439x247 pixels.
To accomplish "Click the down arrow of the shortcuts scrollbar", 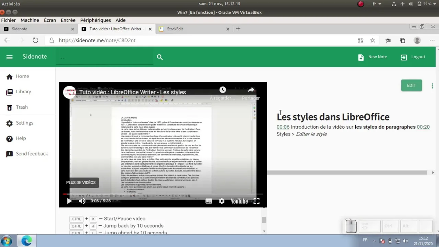I will (x=264, y=231).
